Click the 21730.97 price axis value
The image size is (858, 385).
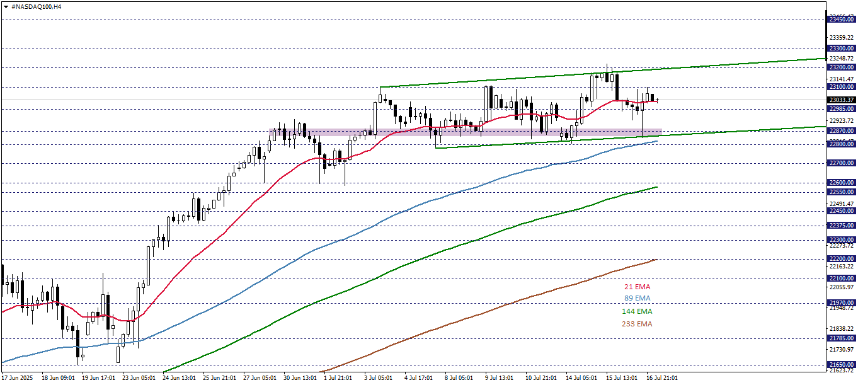tap(842, 349)
